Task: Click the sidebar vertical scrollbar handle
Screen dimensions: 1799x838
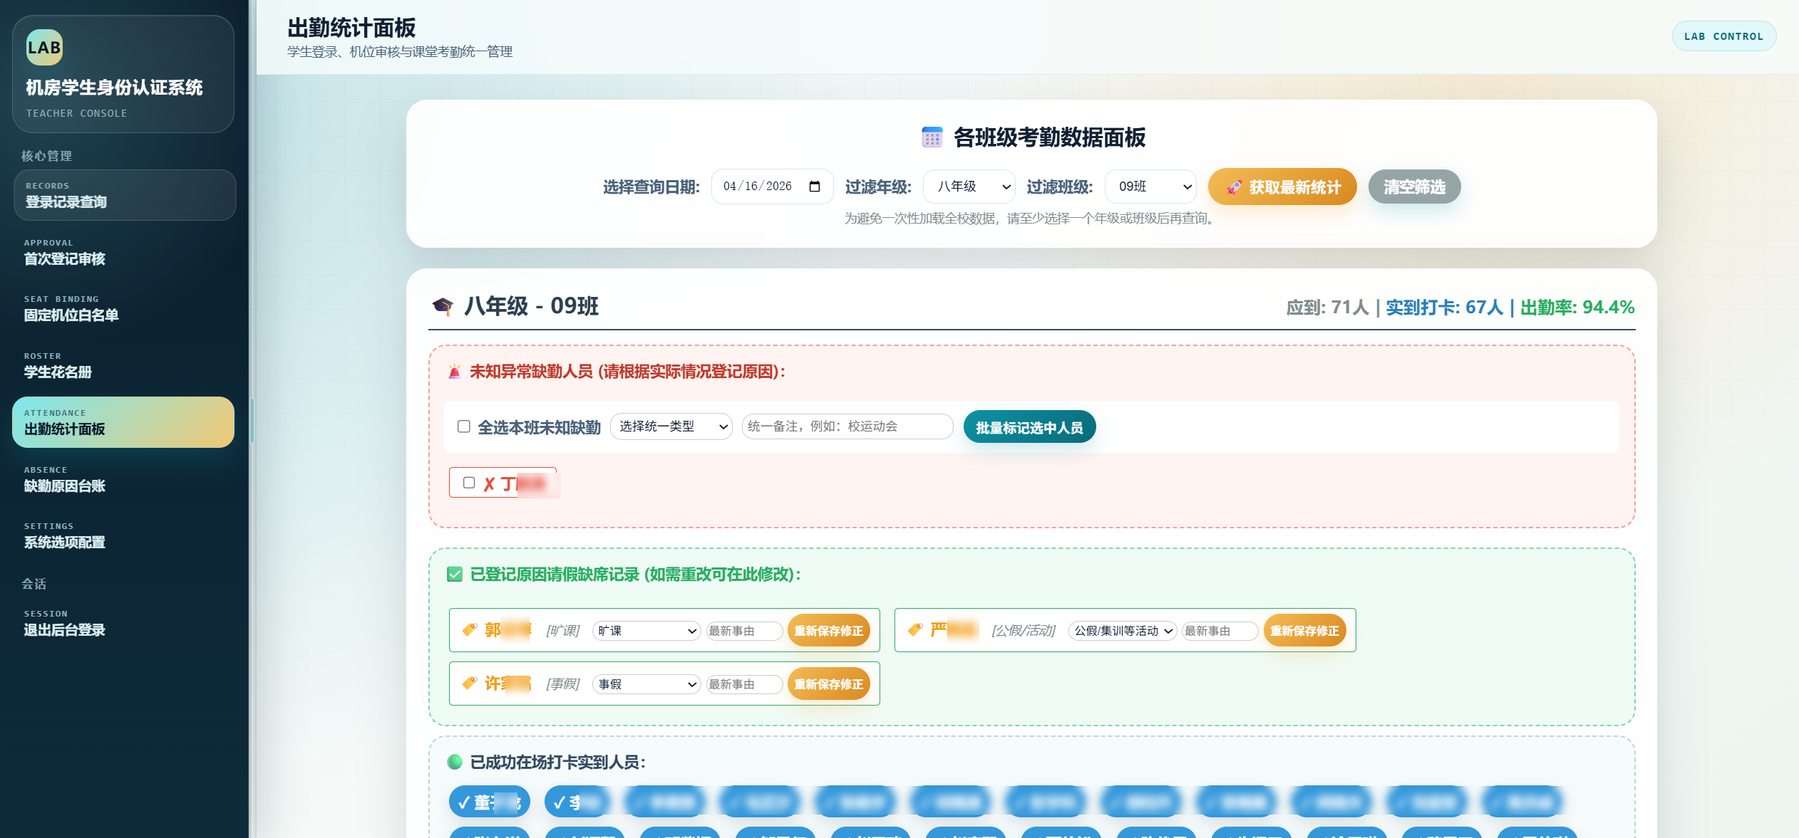Action: click(252, 420)
